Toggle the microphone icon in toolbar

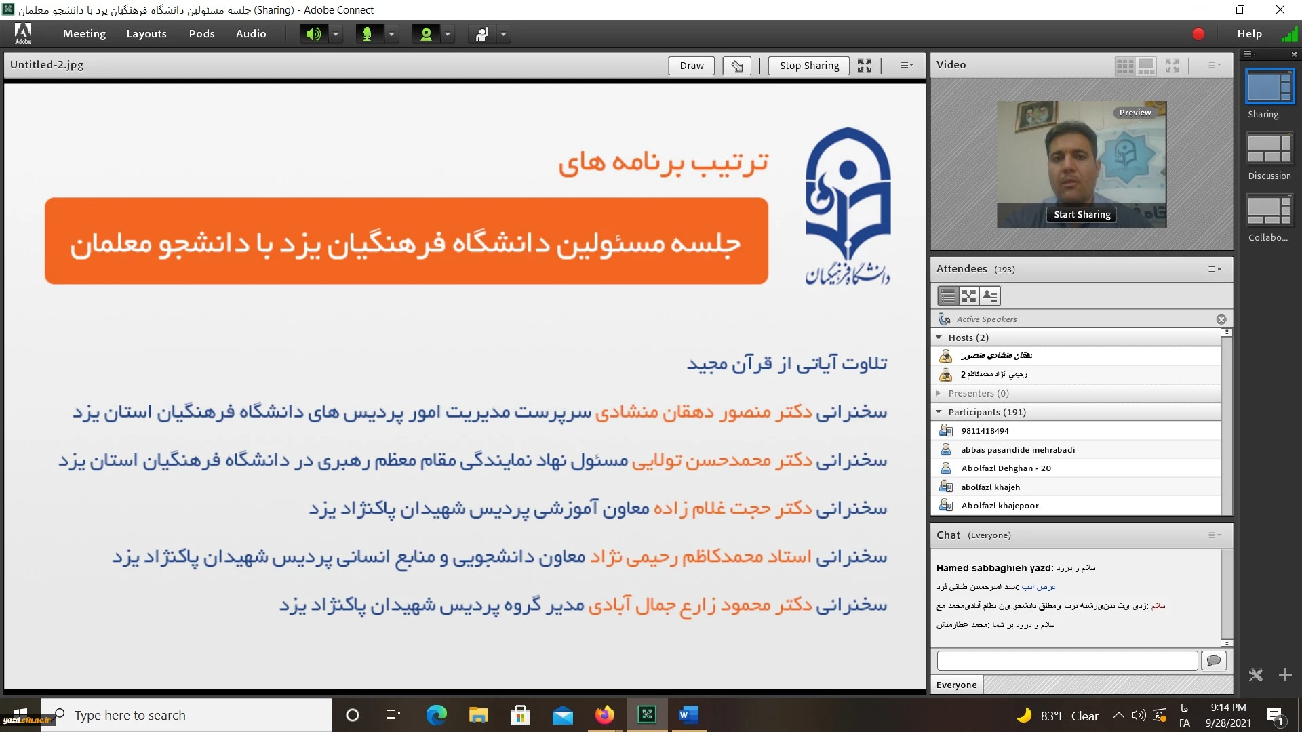[368, 34]
